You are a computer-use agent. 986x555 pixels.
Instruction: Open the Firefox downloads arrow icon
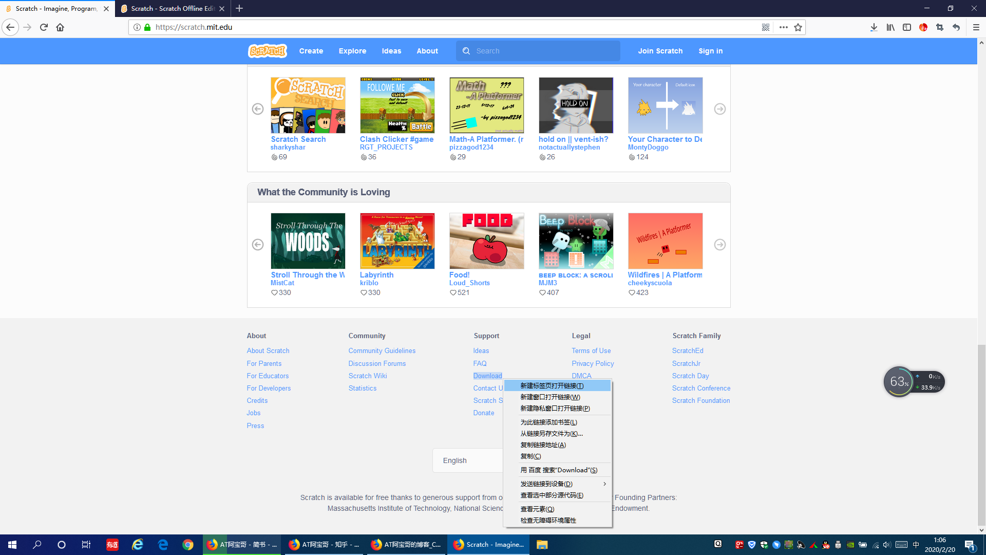(874, 27)
